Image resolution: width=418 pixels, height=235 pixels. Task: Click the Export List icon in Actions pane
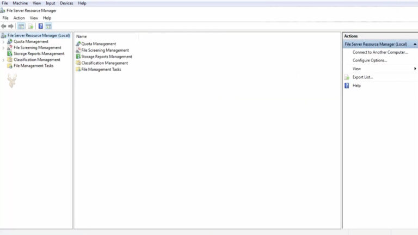(x=347, y=77)
